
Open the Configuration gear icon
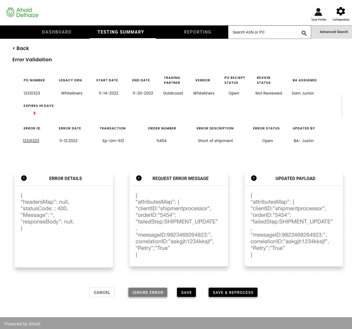tap(341, 11)
